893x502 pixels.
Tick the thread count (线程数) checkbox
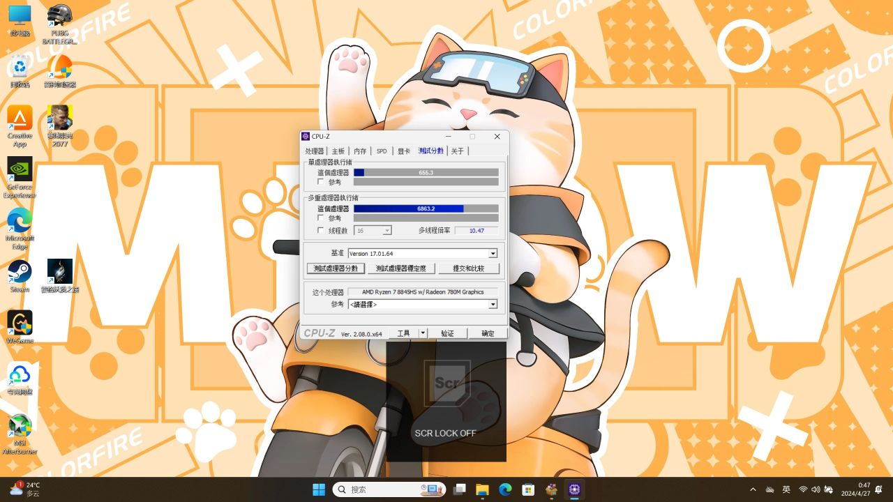pos(321,230)
